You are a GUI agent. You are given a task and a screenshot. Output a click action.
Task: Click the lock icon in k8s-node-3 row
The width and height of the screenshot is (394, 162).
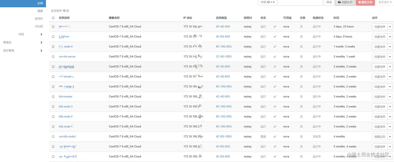pos(275,107)
